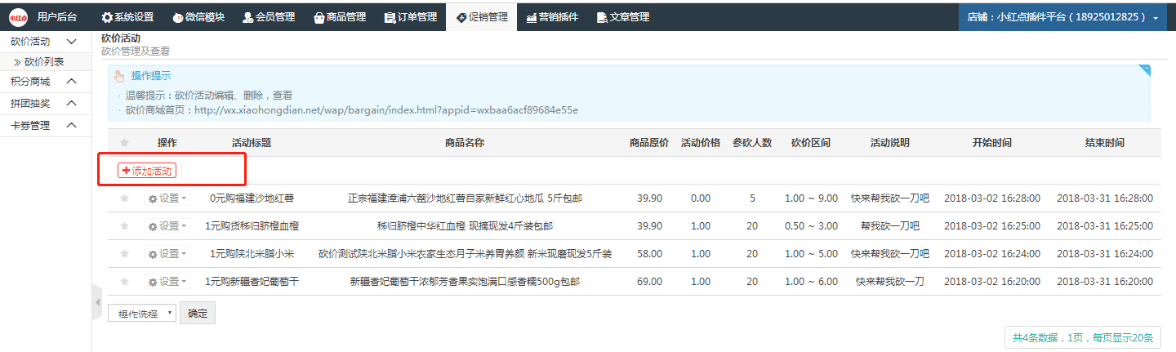Click the star icon in table header
Viewport: 1176px width, 352px height.
point(124,143)
